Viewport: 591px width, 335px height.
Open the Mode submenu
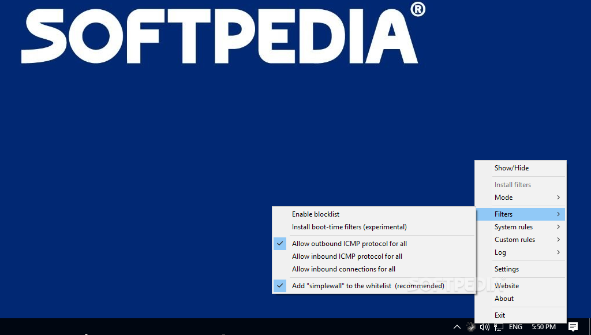[x=520, y=198]
